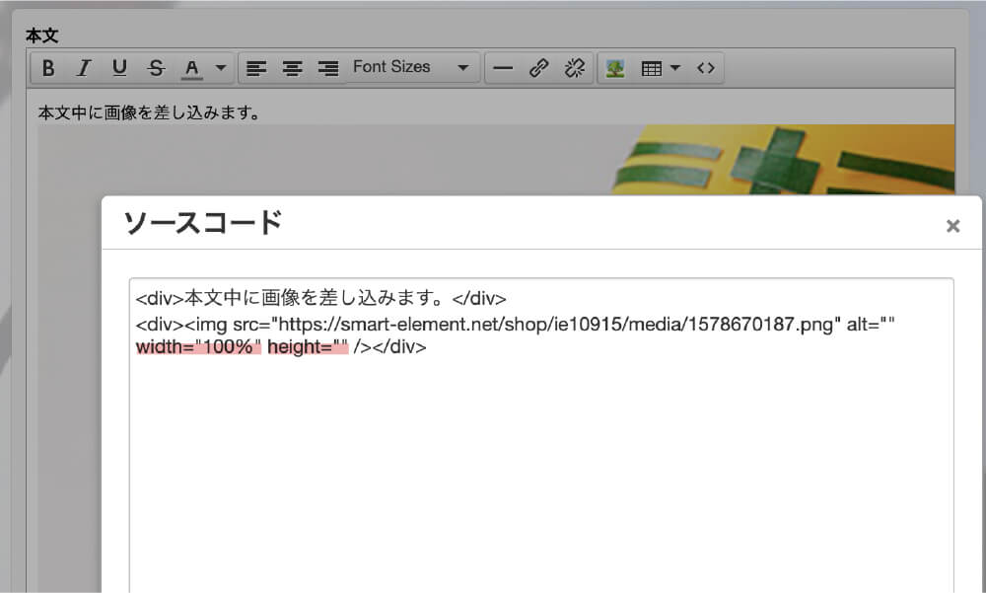Toggle bold formatting
This screenshot has width=986, height=593.
pyautogui.click(x=48, y=68)
